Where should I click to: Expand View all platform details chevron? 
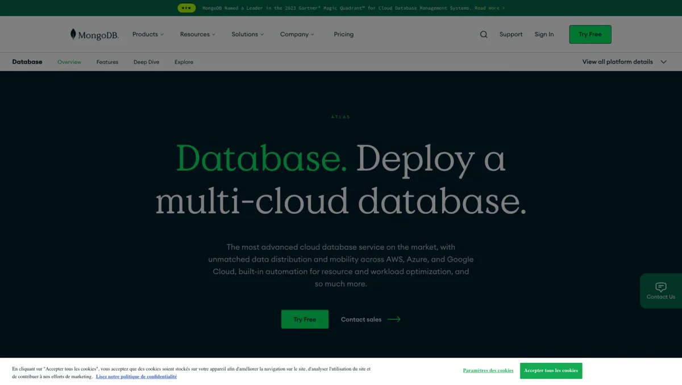[663, 61]
